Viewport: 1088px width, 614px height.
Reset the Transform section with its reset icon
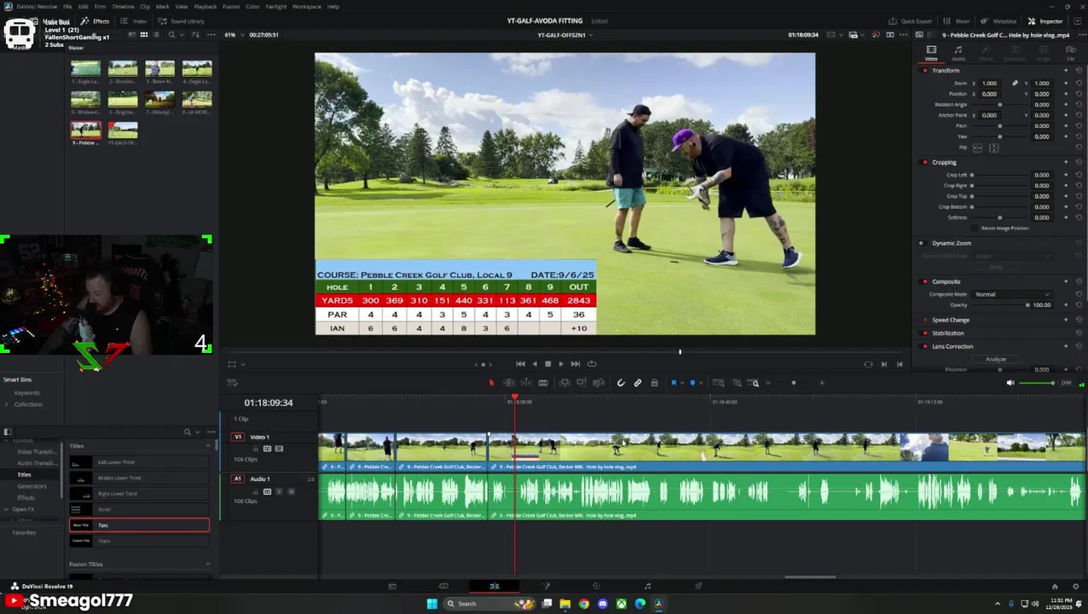(1079, 70)
